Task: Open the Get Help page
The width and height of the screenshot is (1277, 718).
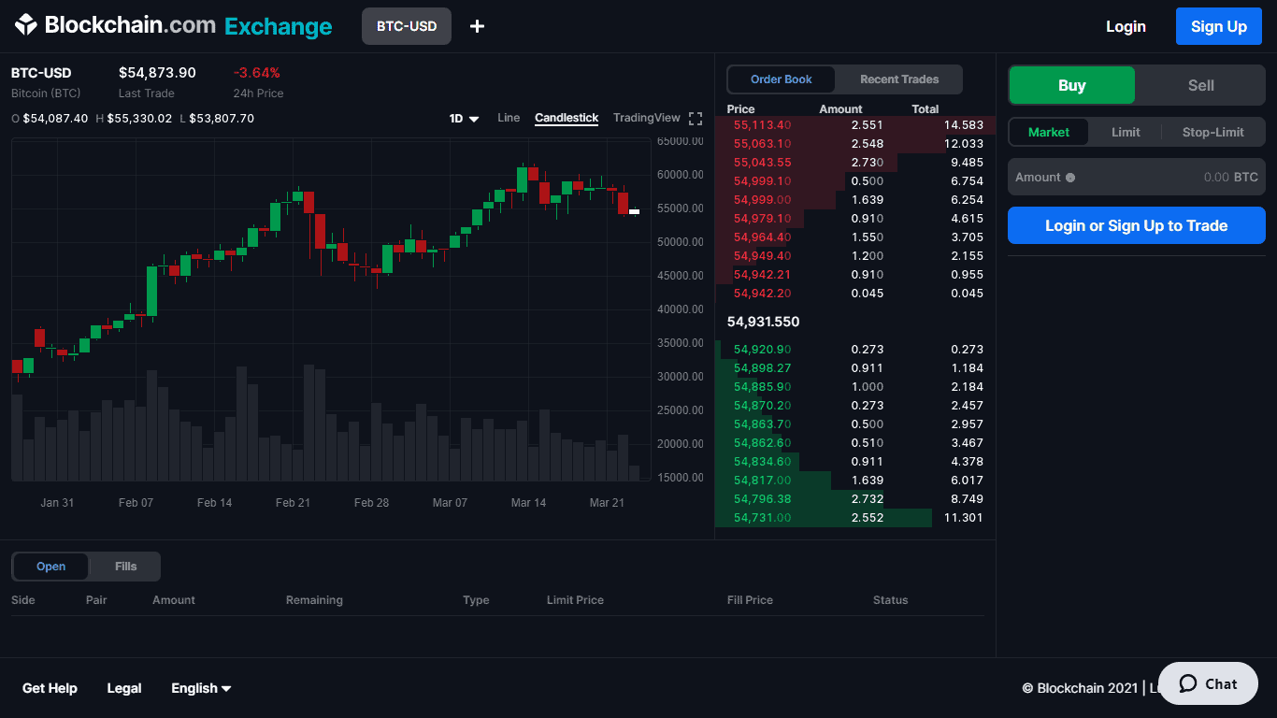Action: [x=50, y=688]
